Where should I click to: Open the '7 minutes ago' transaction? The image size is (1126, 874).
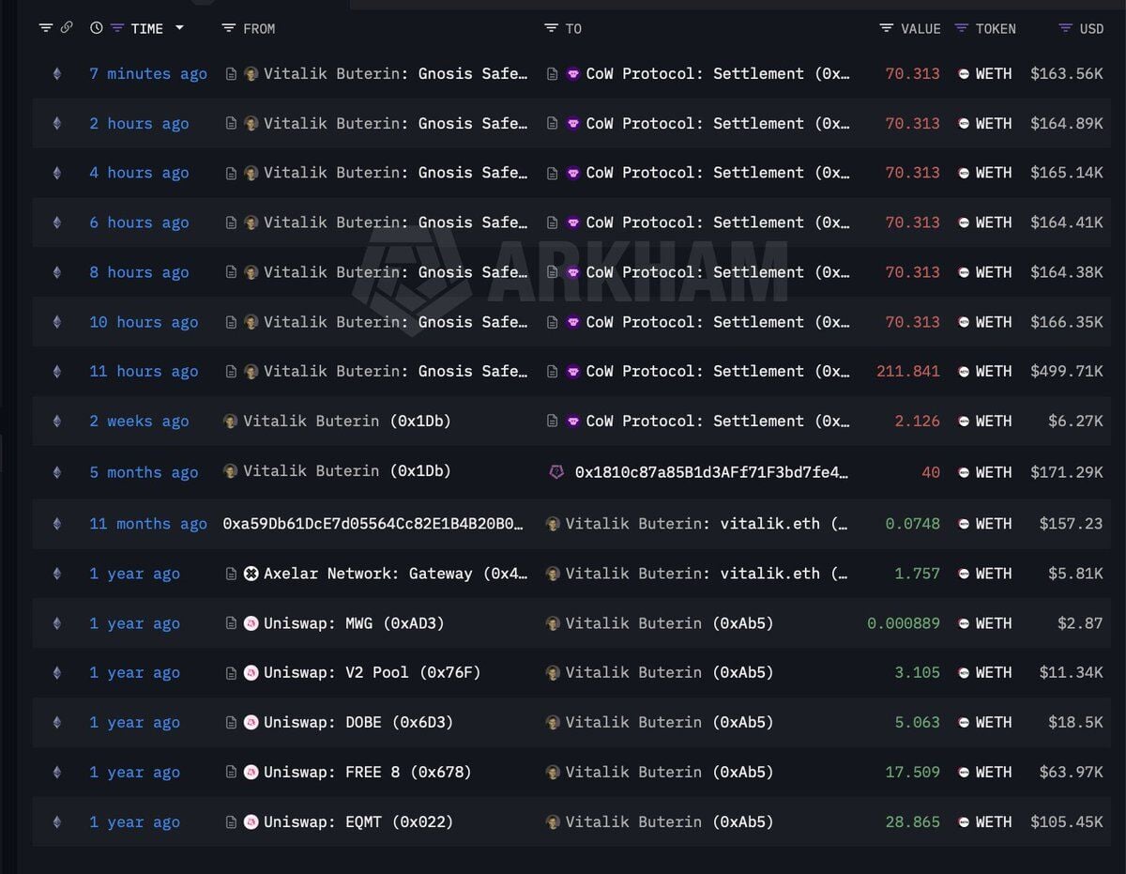click(x=147, y=73)
